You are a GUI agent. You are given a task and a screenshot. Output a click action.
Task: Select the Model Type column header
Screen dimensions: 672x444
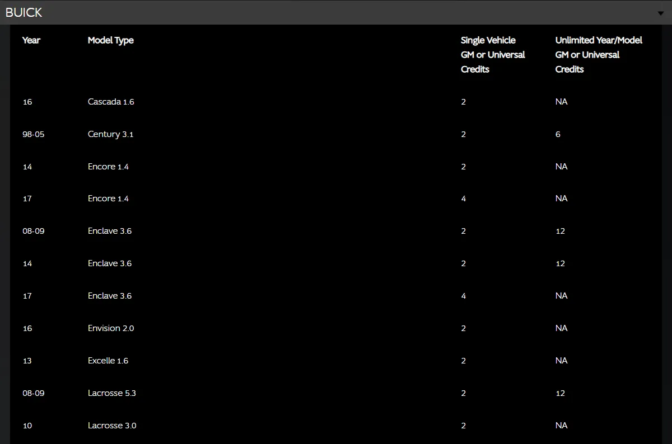coord(111,40)
